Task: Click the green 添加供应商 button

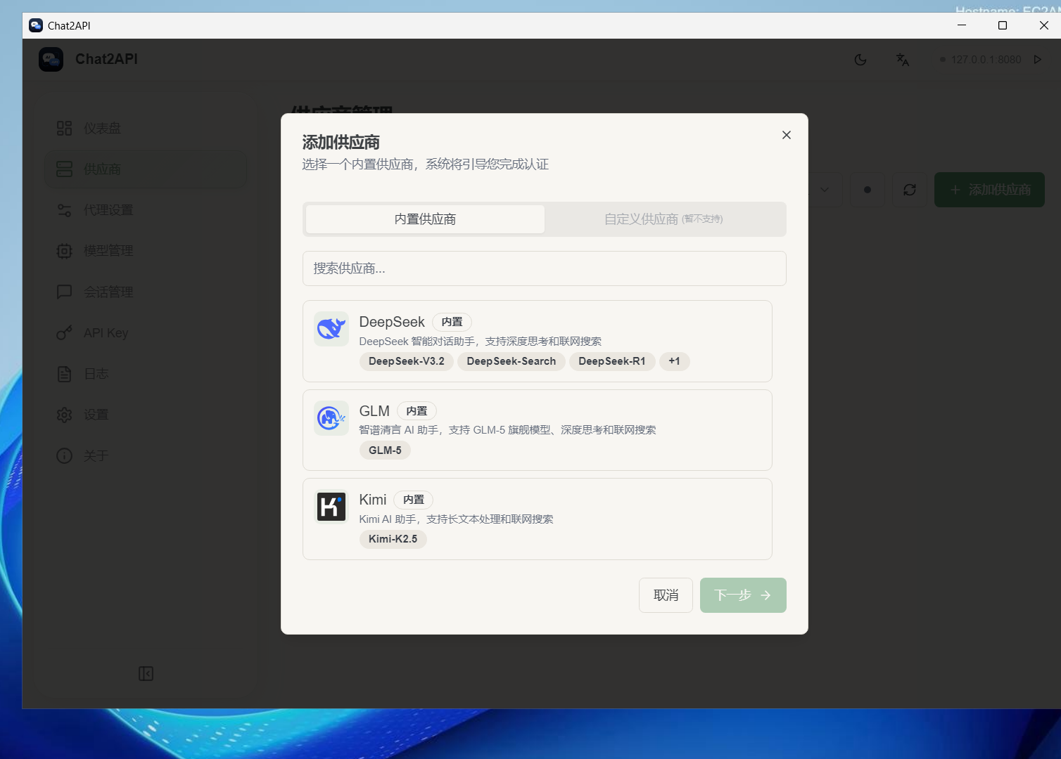Action: [x=989, y=190]
